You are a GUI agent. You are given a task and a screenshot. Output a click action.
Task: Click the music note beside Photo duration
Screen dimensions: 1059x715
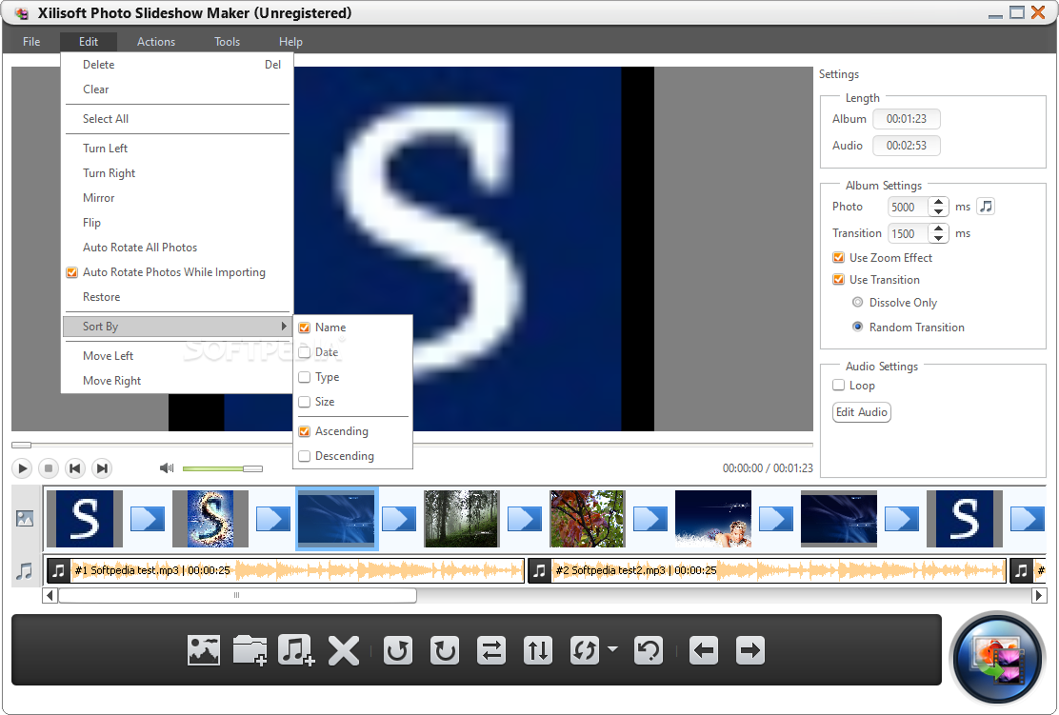coord(986,207)
